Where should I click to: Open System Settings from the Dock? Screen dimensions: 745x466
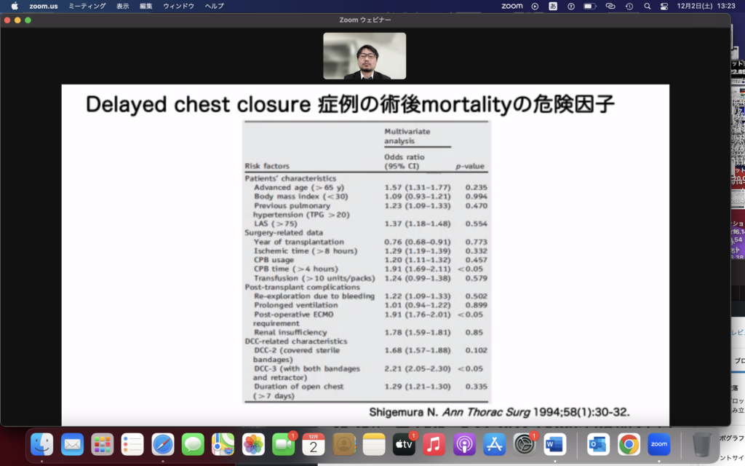point(524,443)
